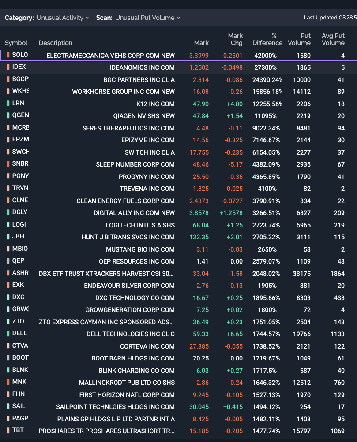The width and height of the screenshot is (357, 442).
Task: Select the MNK symbol
Action: pyautogui.click(x=19, y=382)
